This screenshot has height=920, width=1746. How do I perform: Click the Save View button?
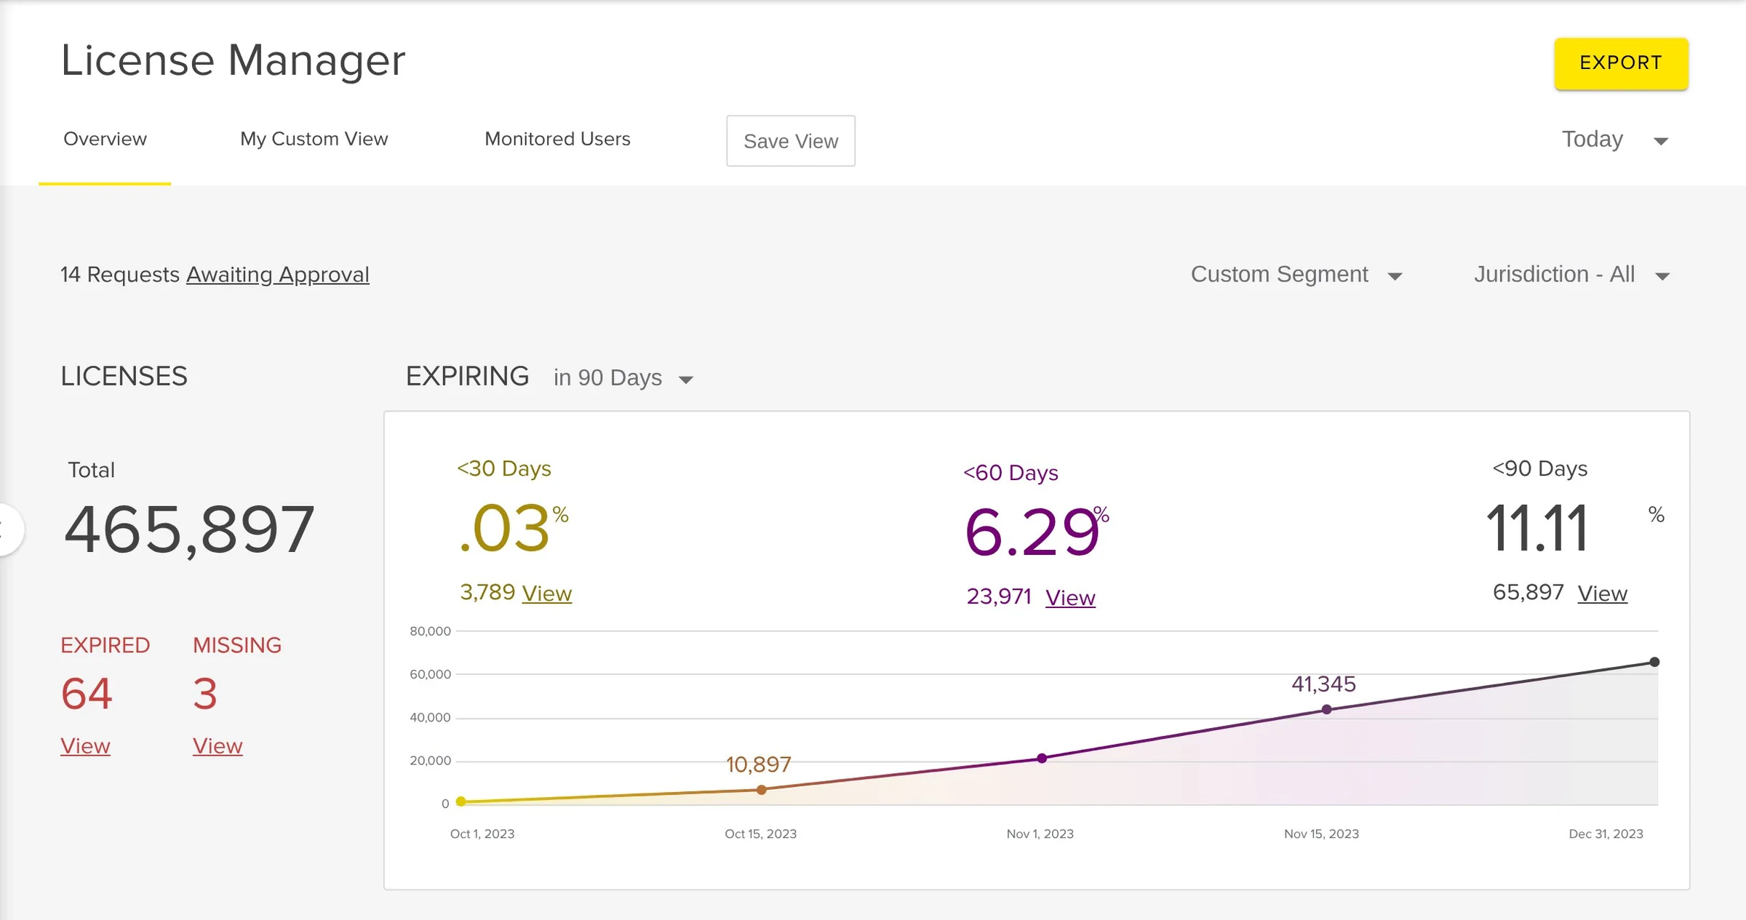coord(791,141)
